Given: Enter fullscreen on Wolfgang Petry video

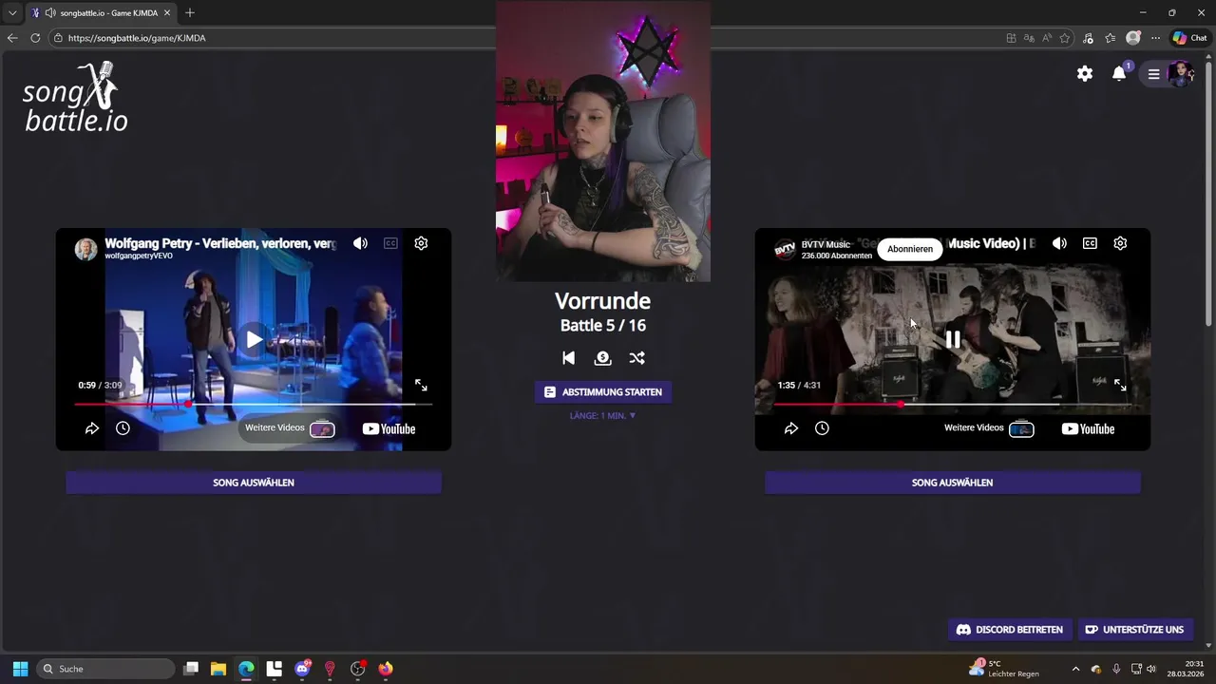Looking at the screenshot, I should click(421, 385).
